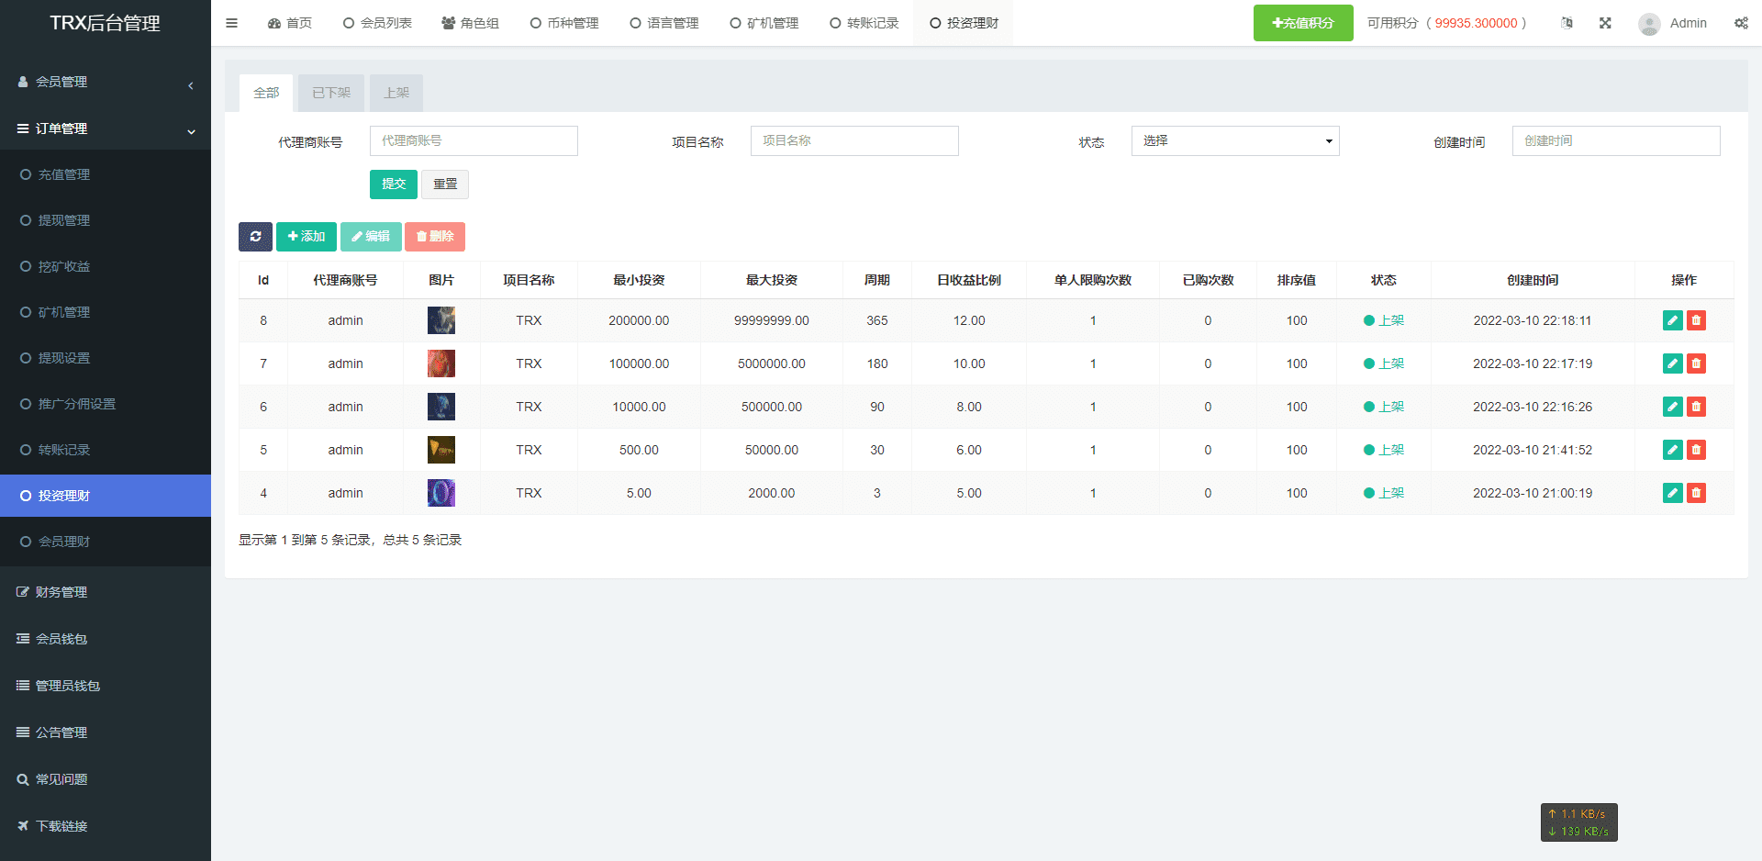
Task: Click the green 提交 button
Action: (393, 184)
